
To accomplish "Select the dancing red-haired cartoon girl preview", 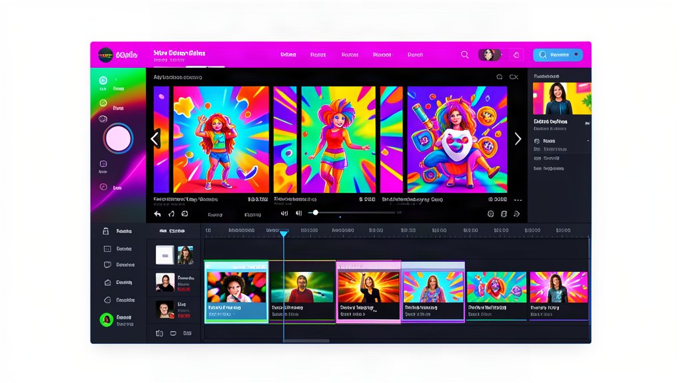I will tap(221, 140).
